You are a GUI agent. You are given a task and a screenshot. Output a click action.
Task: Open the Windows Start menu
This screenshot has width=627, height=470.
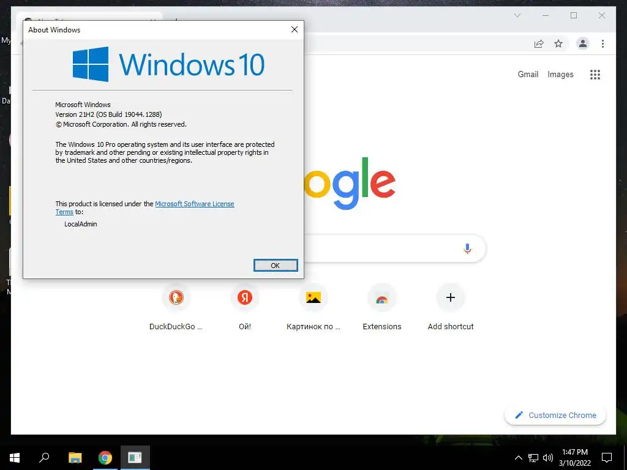coord(15,458)
